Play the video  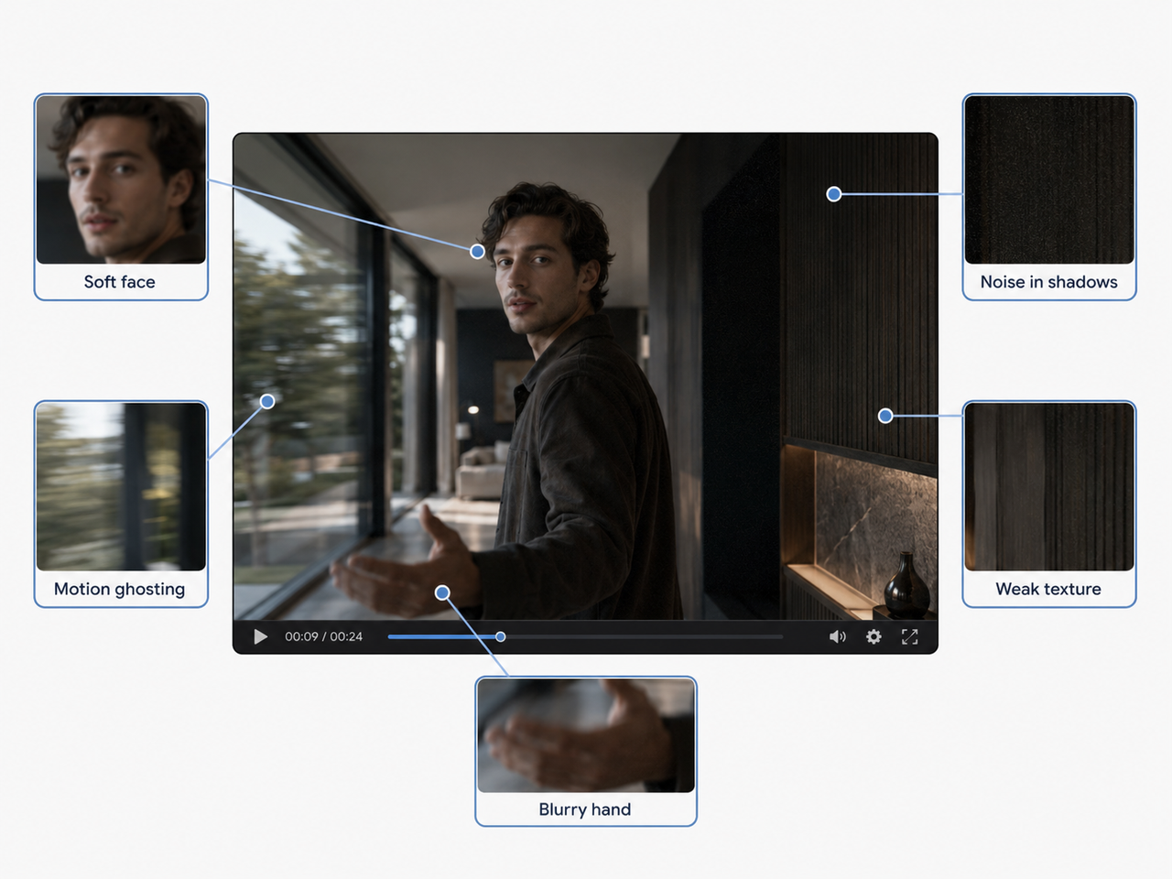261,636
